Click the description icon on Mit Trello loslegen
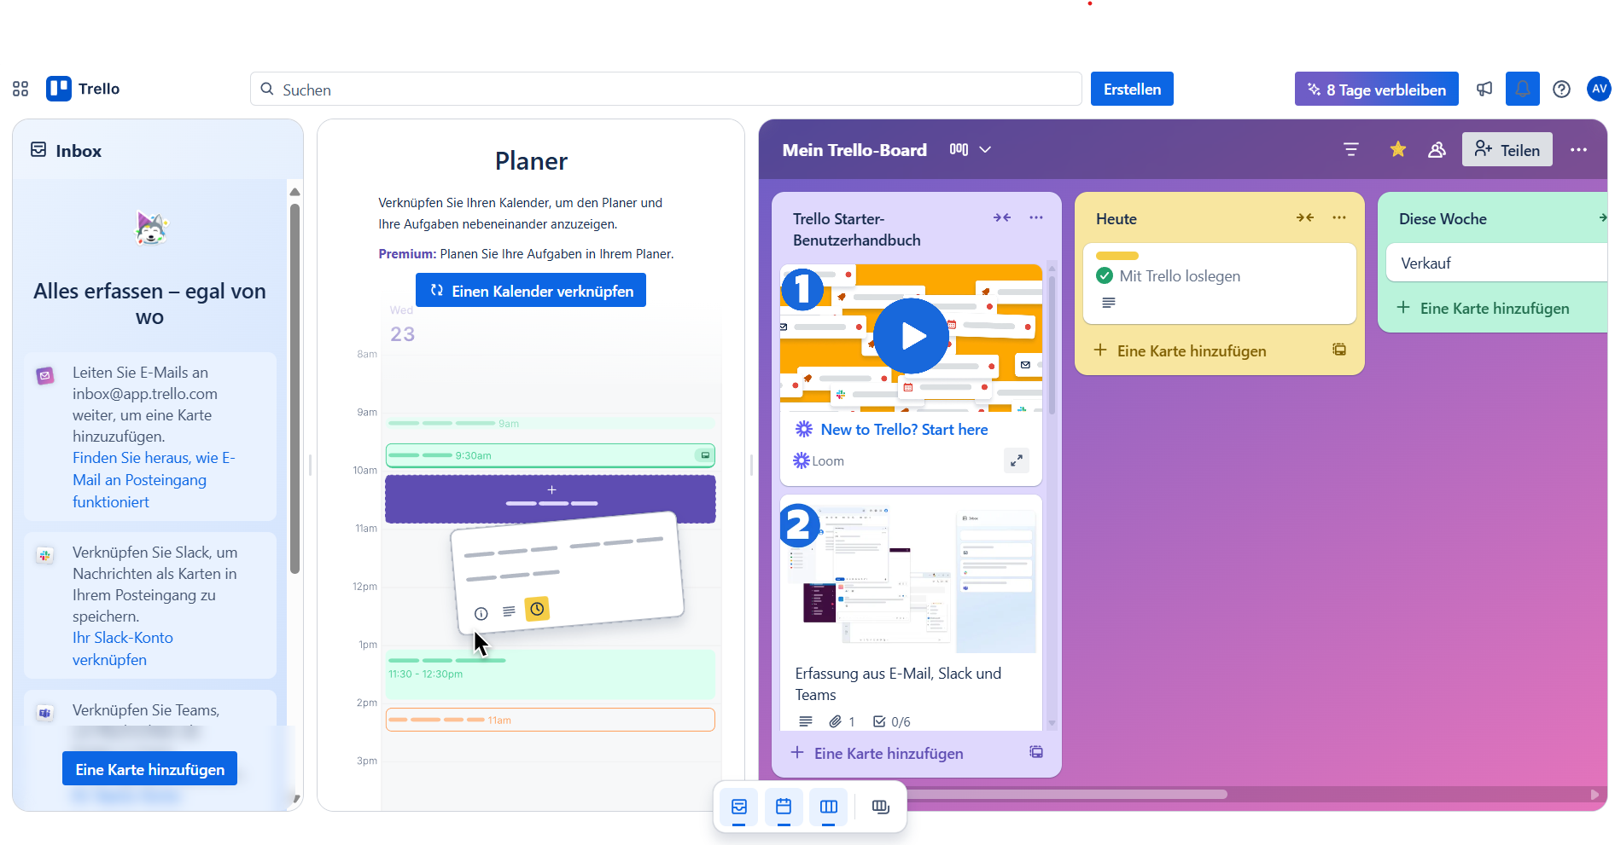 click(x=1109, y=303)
